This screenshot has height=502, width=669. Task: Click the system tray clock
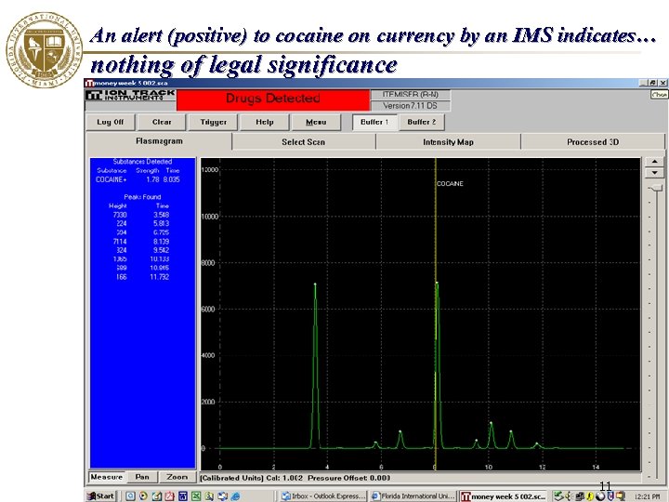(647, 496)
